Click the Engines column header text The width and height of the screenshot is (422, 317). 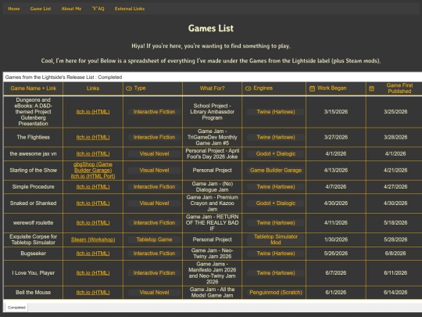263,88
